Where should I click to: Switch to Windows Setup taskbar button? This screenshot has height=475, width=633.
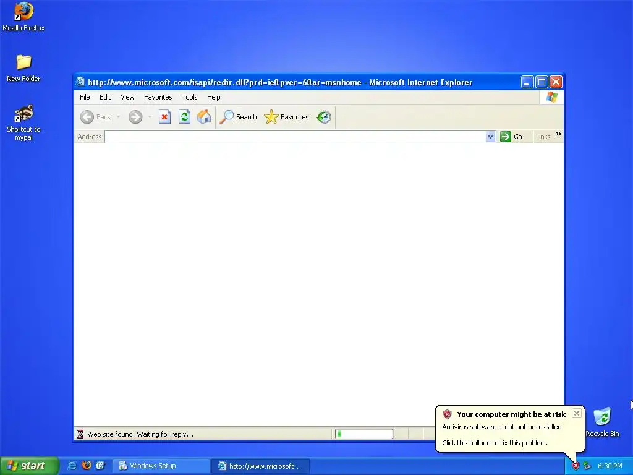click(160, 466)
